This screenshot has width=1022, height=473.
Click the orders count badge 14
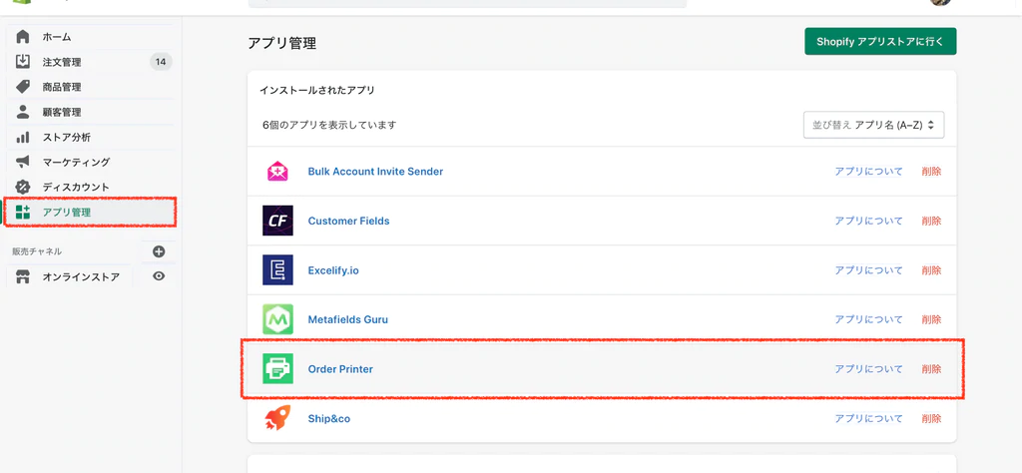click(x=161, y=62)
